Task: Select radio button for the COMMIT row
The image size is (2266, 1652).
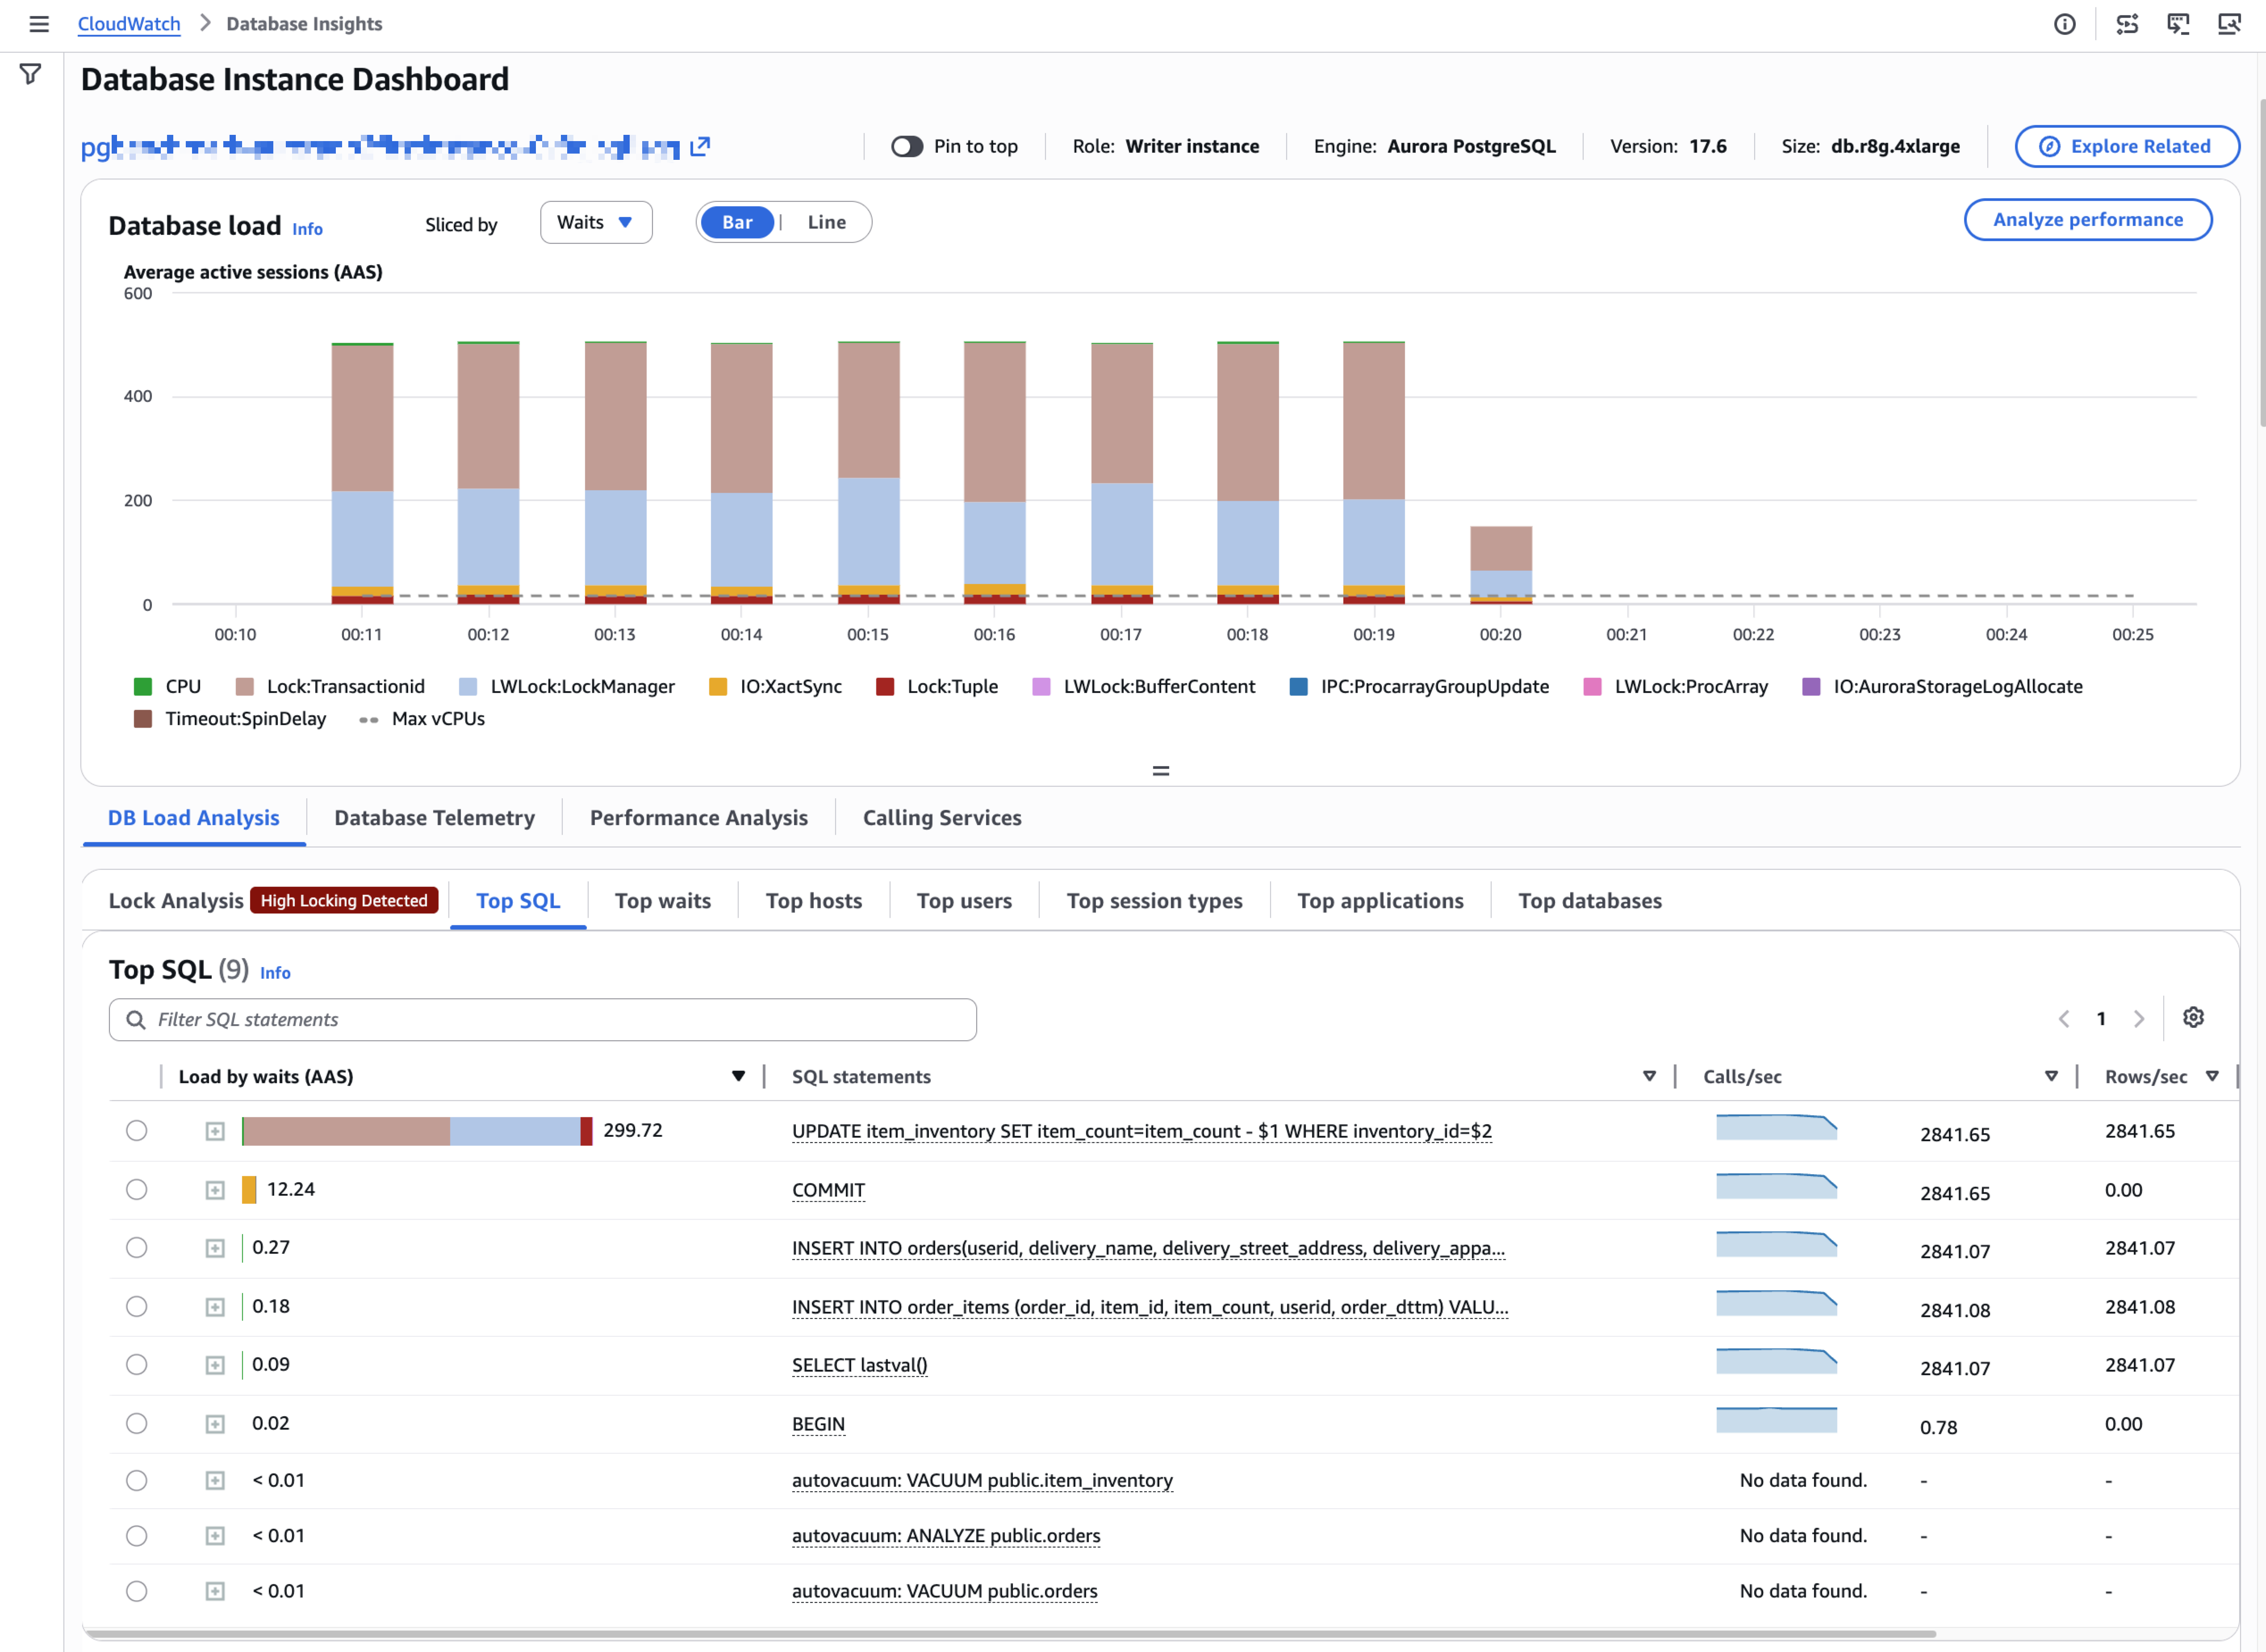Action: tap(137, 1190)
